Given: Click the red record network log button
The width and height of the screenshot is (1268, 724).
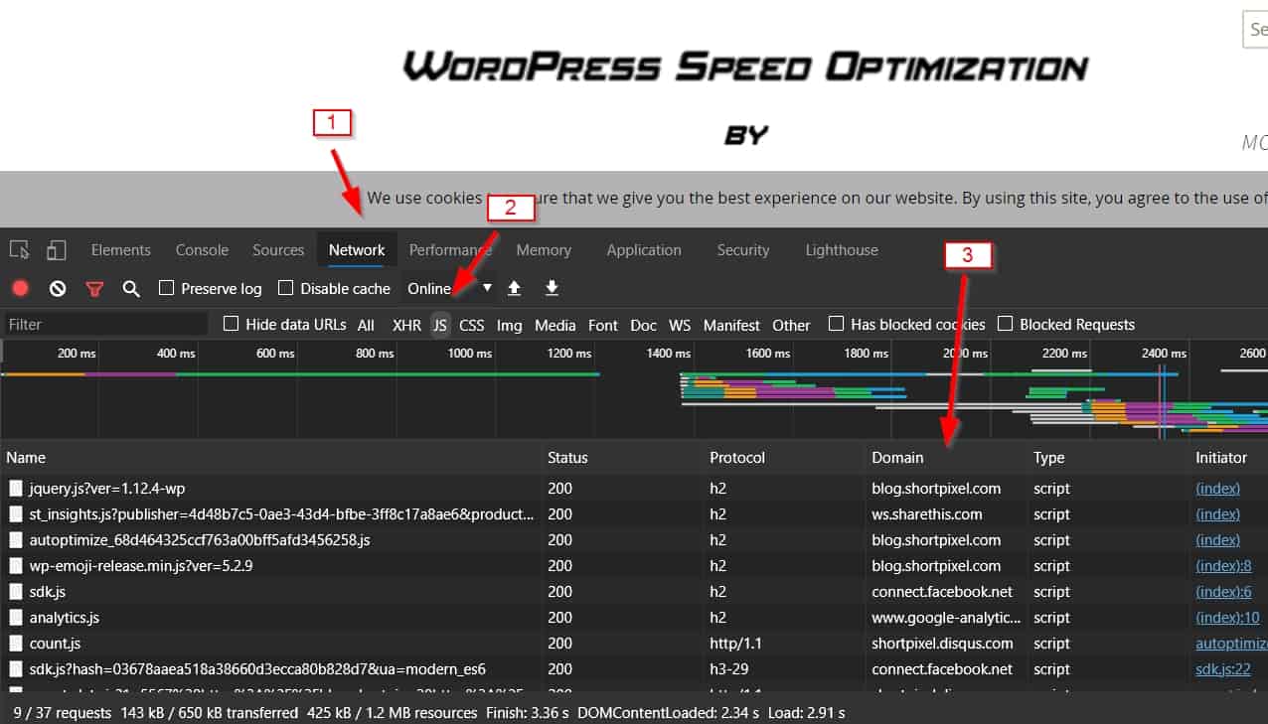Looking at the screenshot, I should click(x=21, y=288).
